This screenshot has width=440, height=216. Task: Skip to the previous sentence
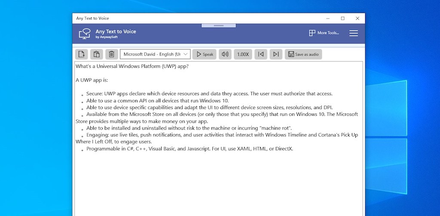261,54
